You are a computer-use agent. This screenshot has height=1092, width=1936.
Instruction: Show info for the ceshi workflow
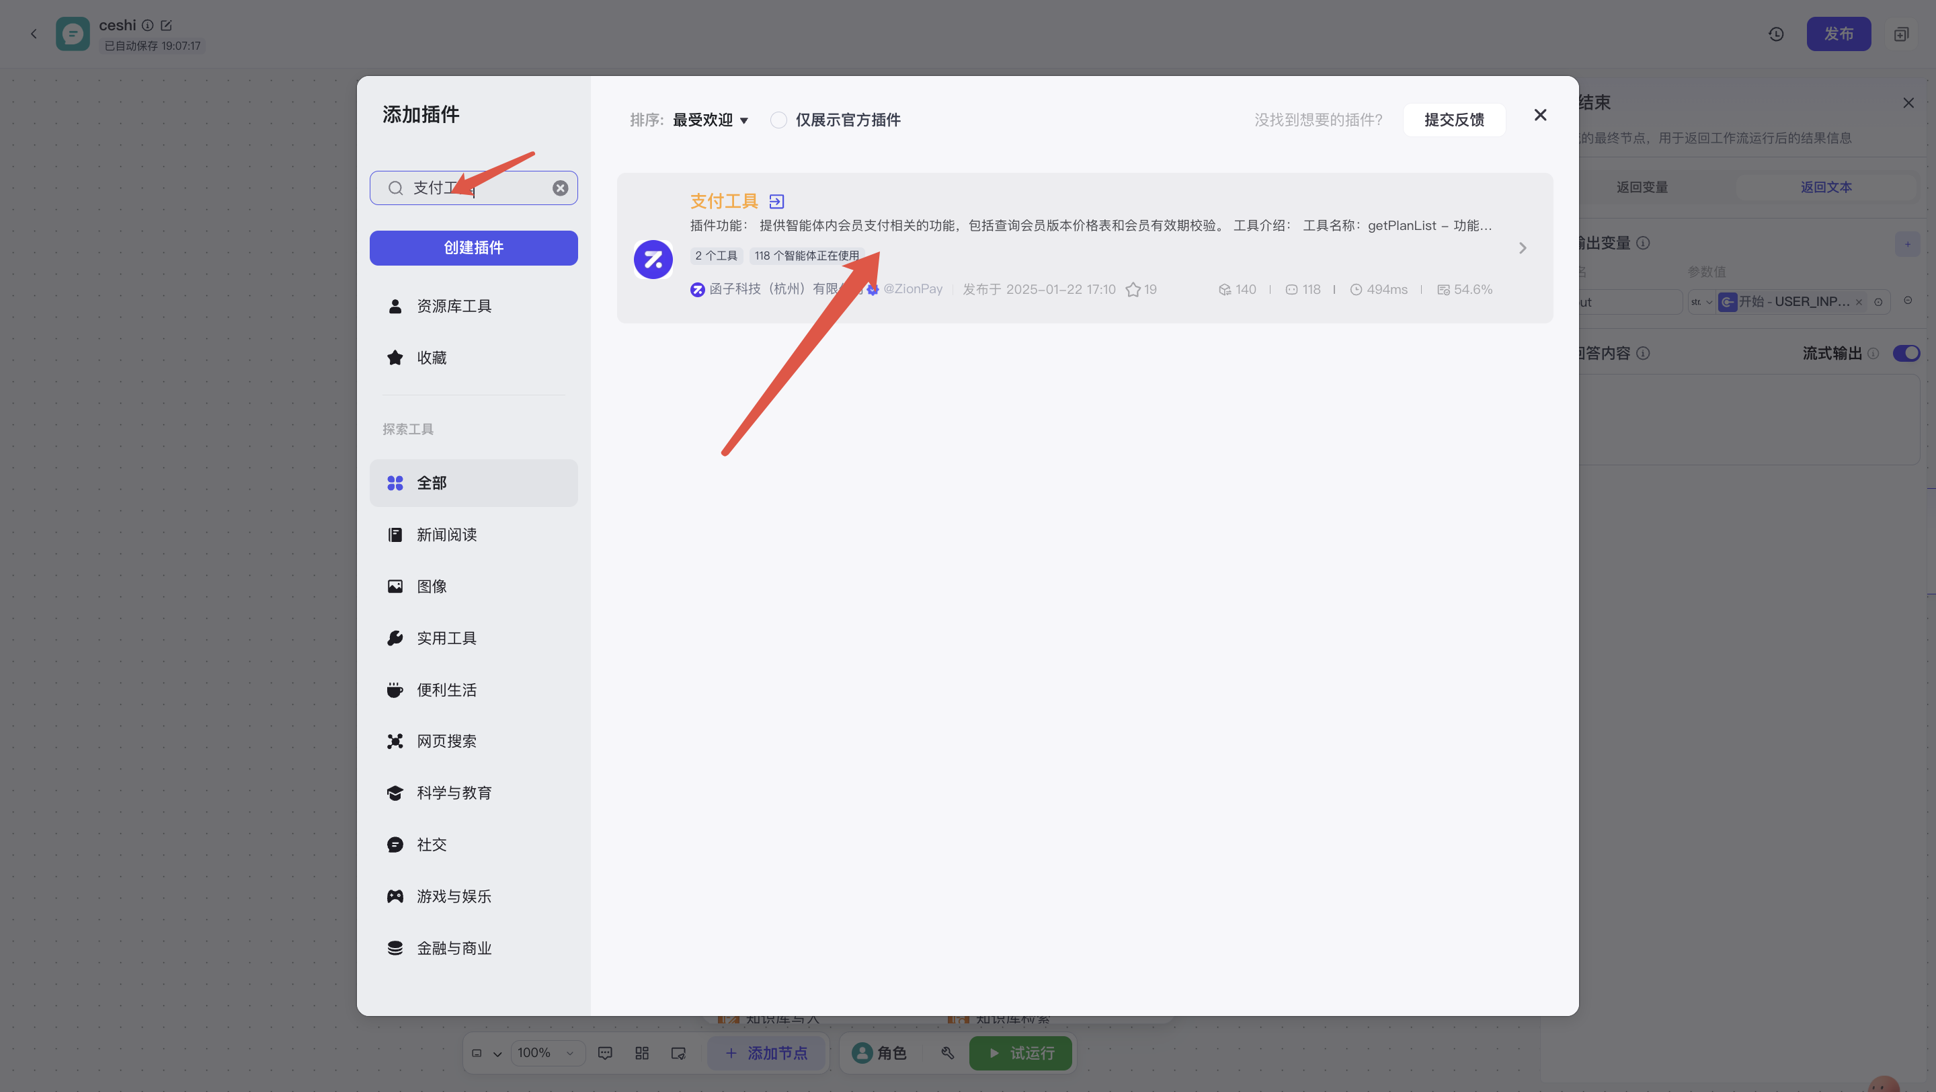click(x=148, y=26)
